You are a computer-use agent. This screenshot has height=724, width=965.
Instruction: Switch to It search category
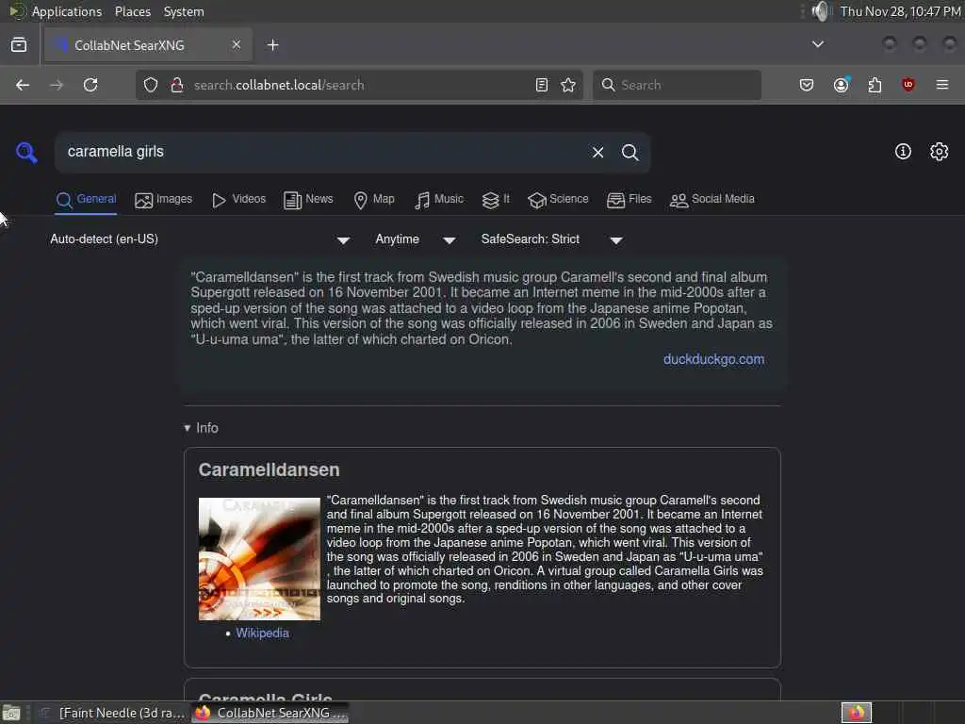[x=496, y=200]
